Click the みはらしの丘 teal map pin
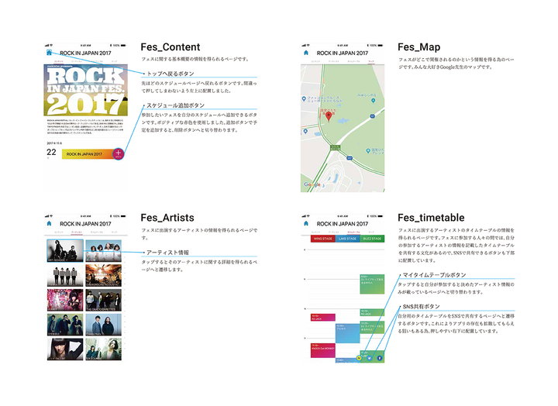The image size is (558, 406). coord(373,101)
